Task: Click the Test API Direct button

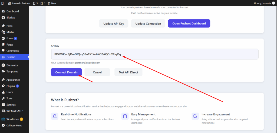Action: [x=128, y=72]
